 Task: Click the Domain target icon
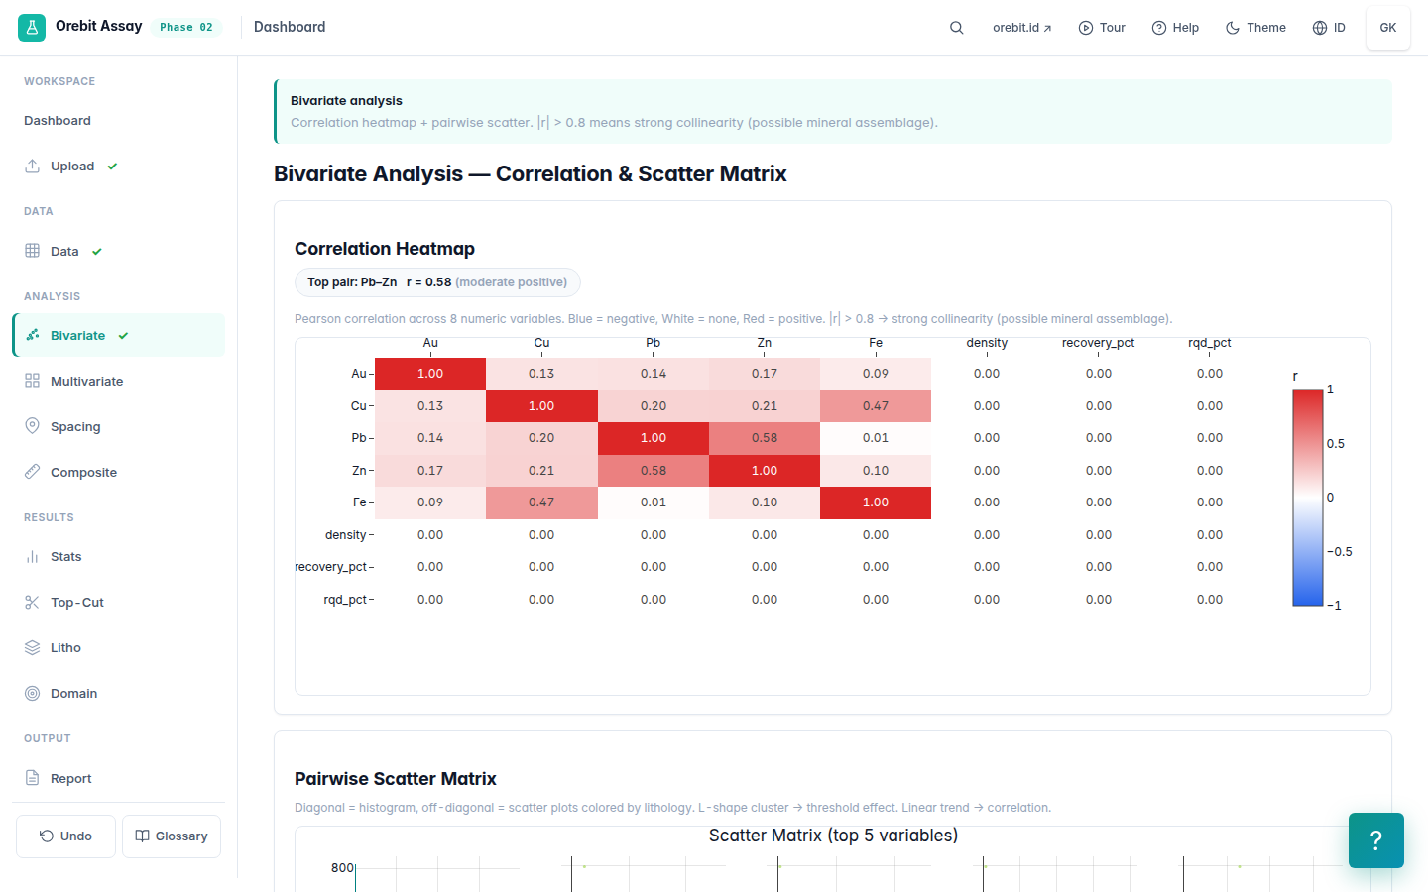click(33, 693)
